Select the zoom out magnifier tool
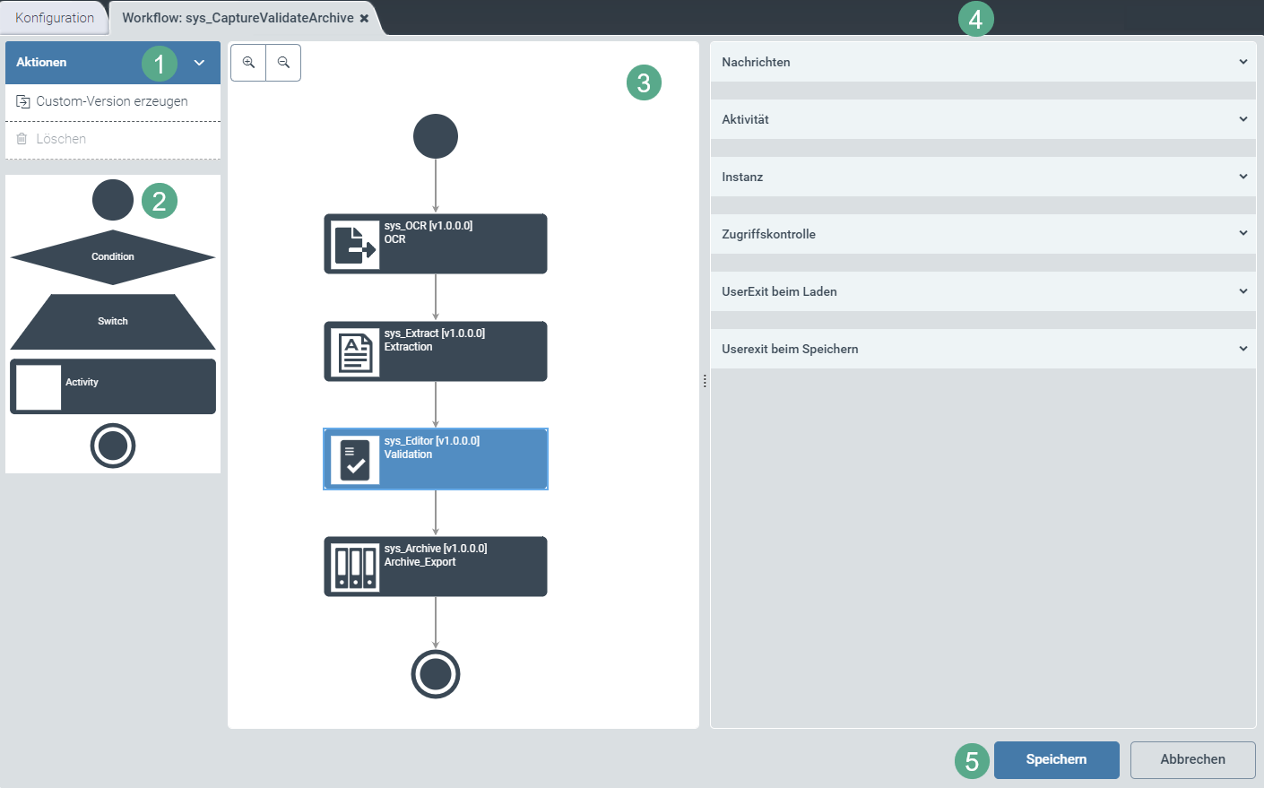 (x=281, y=63)
